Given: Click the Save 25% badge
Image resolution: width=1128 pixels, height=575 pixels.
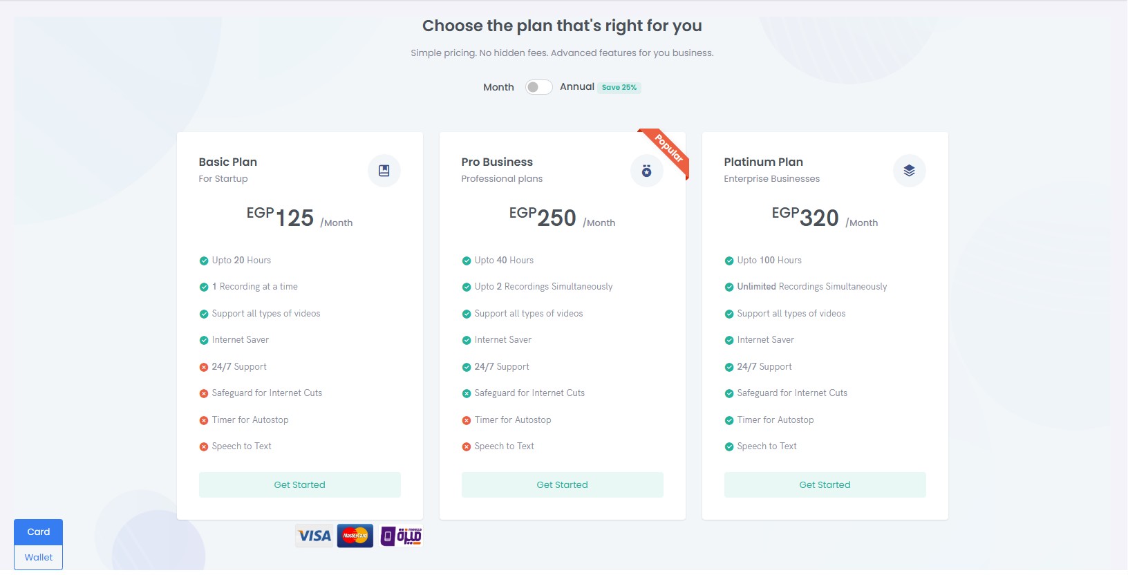Looking at the screenshot, I should (619, 88).
